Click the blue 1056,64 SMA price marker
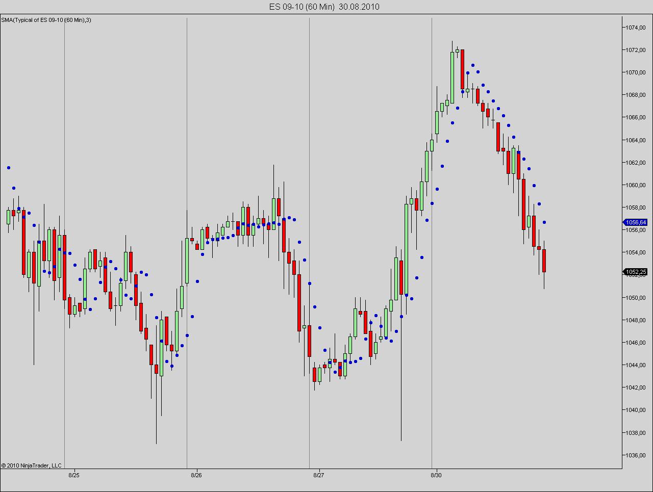653x492 pixels. tap(636, 222)
